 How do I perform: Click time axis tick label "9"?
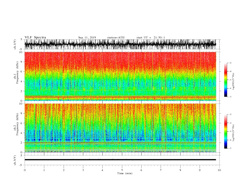click(x=200, y=170)
